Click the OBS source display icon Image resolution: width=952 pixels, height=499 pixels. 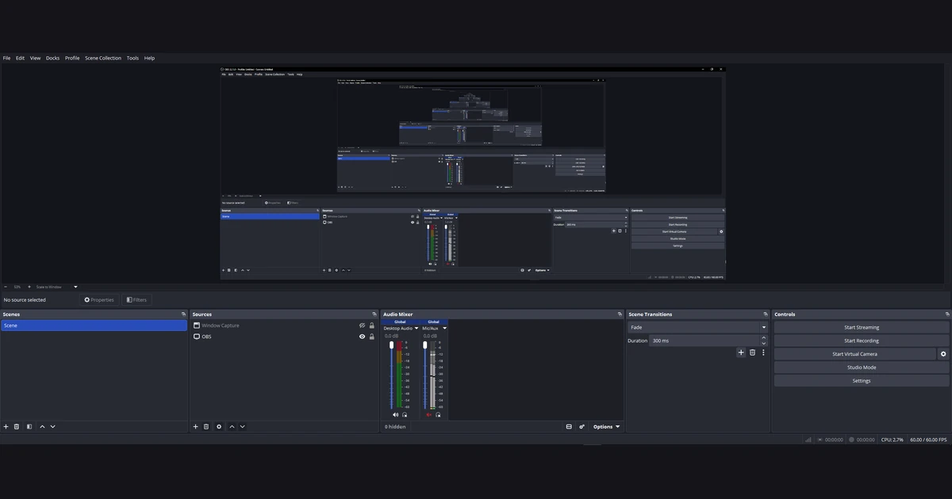(x=197, y=337)
